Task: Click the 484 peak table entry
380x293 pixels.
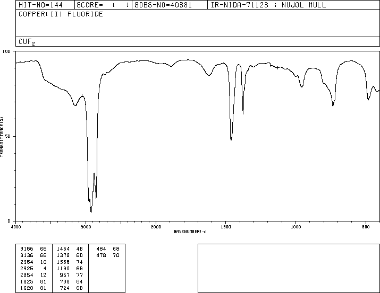Action: click(x=101, y=249)
